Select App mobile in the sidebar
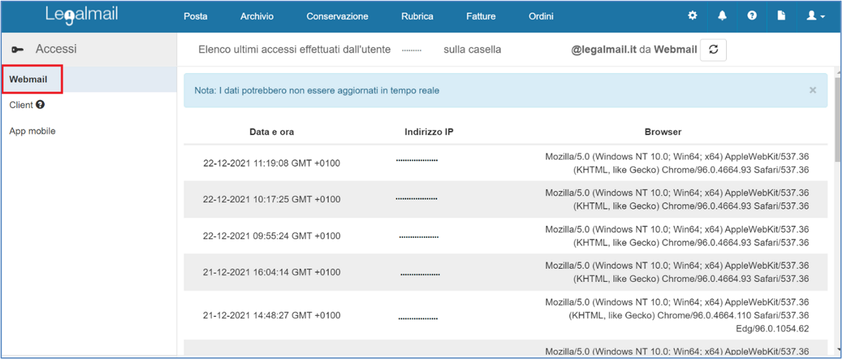The image size is (842, 359). point(32,131)
